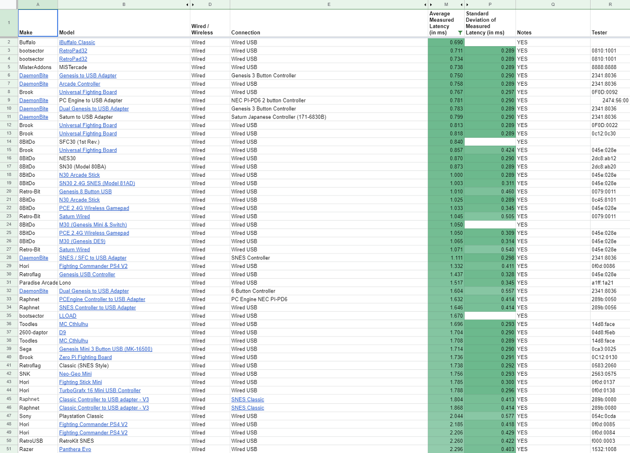Open the Dual Genesis to USB Adapter link in row 32

(x=94, y=291)
